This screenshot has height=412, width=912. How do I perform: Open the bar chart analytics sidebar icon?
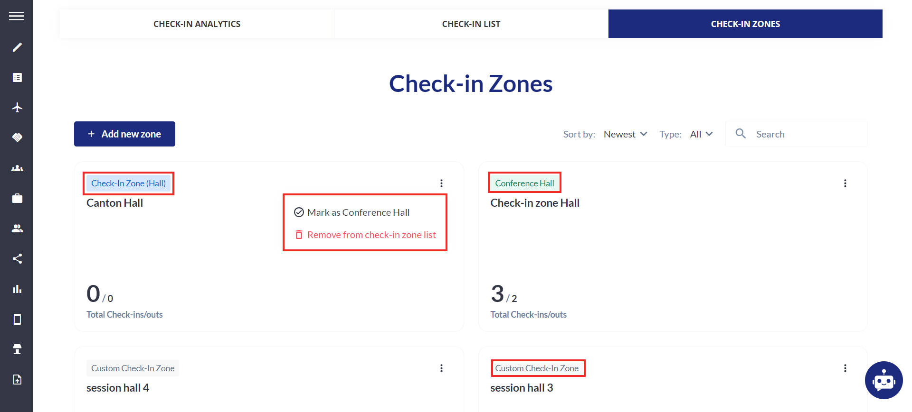(x=17, y=289)
